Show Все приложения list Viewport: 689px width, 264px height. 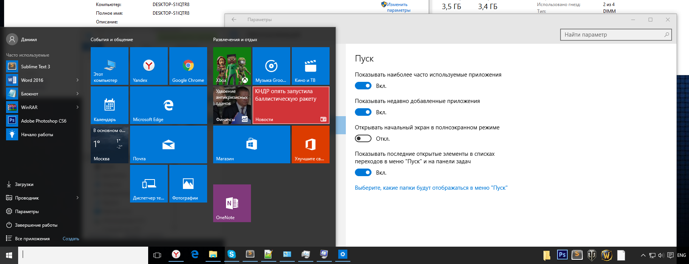(28, 239)
